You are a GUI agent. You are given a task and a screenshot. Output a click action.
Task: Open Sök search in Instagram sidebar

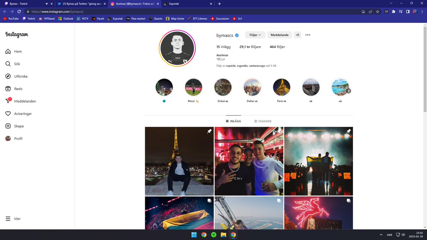click(8, 64)
